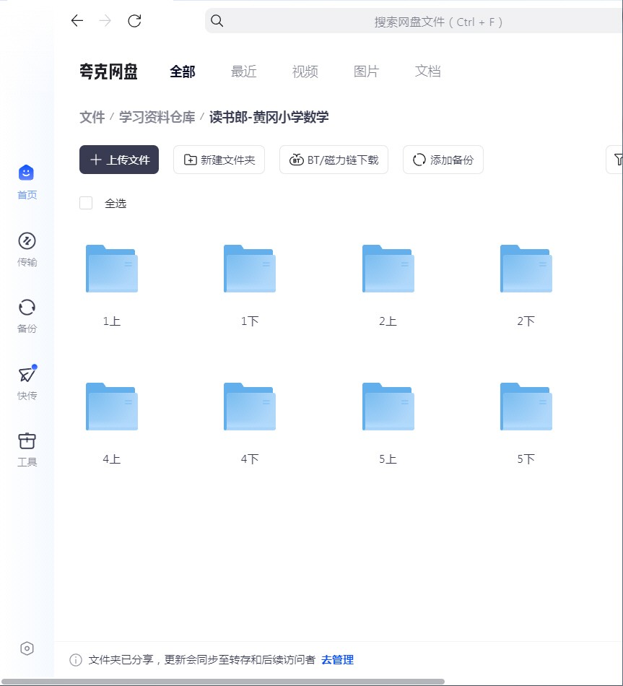Click the 5上 folder name label

[388, 459]
